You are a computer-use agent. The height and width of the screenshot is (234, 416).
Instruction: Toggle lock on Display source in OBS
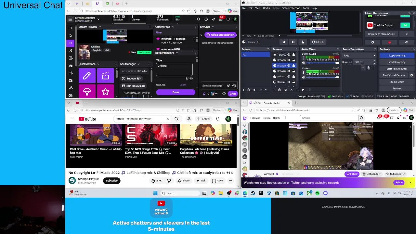[x=293, y=82]
